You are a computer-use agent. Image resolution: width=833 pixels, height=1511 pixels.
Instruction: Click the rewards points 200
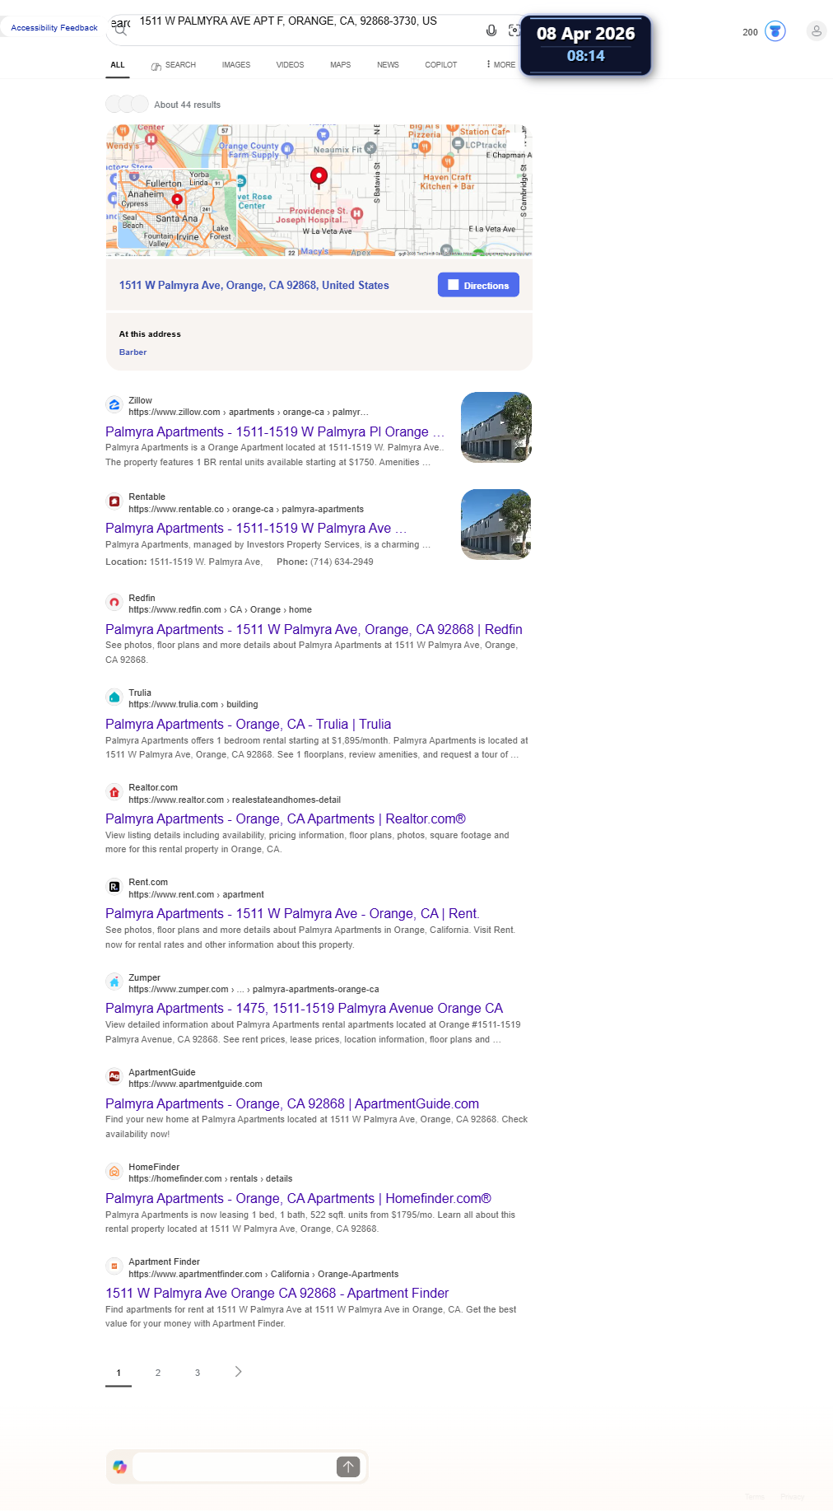point(750,32)
